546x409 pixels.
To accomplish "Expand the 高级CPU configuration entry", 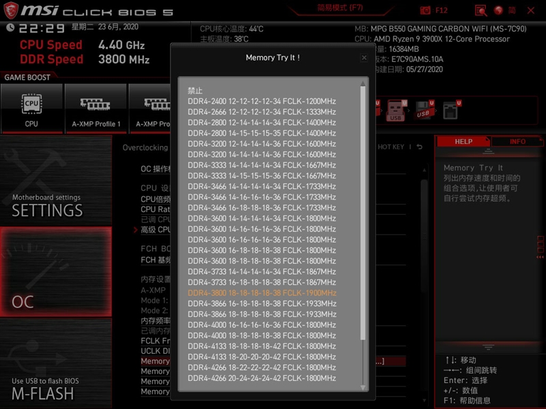I will tap(157, 229).
